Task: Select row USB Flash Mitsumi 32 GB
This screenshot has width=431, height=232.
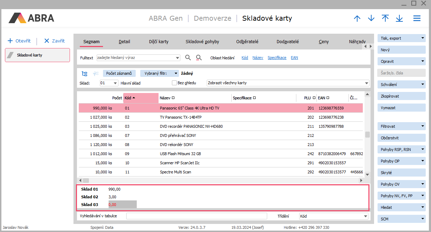Action: (x=221, y=154)
